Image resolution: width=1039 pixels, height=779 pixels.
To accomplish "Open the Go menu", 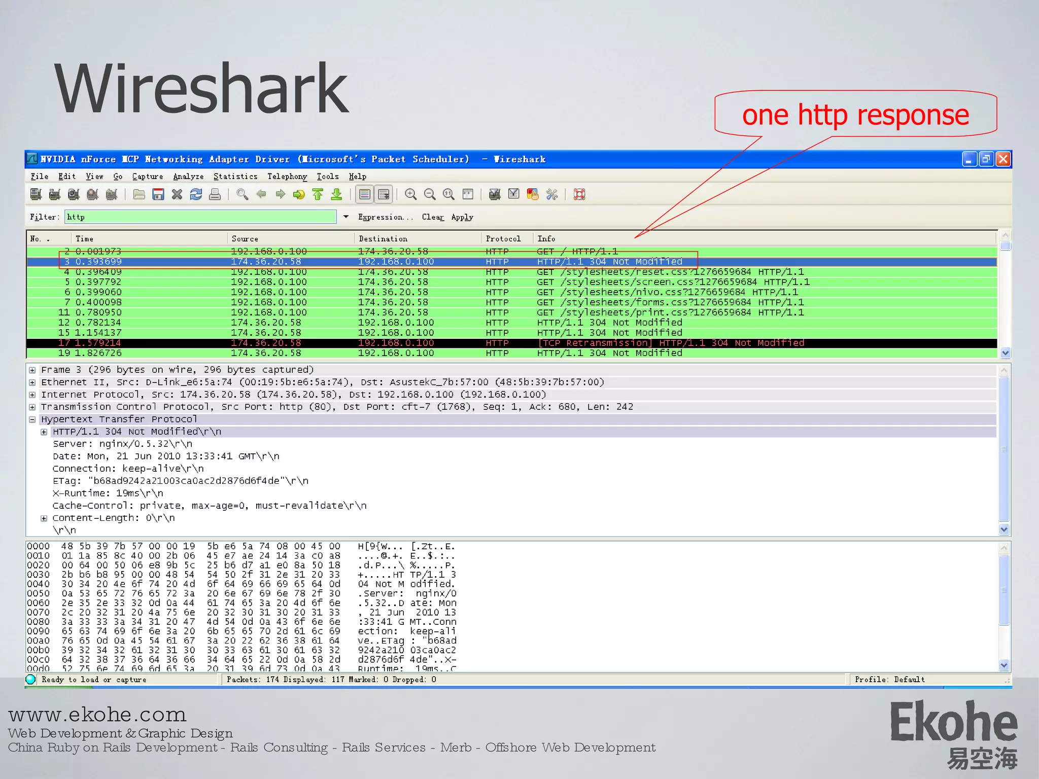I will tap(118, 176).
